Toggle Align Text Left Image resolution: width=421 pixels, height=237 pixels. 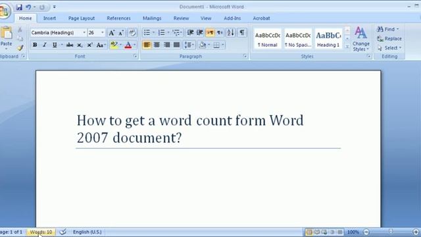click(x=147, y=45)
